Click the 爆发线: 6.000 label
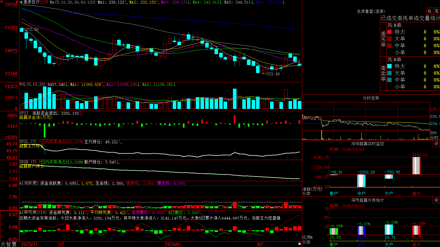Image resolution: width=440 pixels, height=247 pixels. click(171, 183)
